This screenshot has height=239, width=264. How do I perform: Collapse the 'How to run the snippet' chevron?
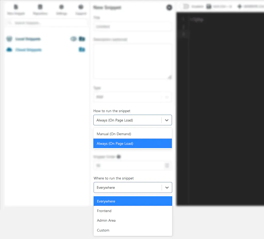pos(167,120)
